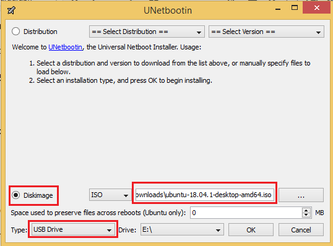Click the UNetbootin window title text
This screenshot has width=333, height=246.
tap(168, 10)
